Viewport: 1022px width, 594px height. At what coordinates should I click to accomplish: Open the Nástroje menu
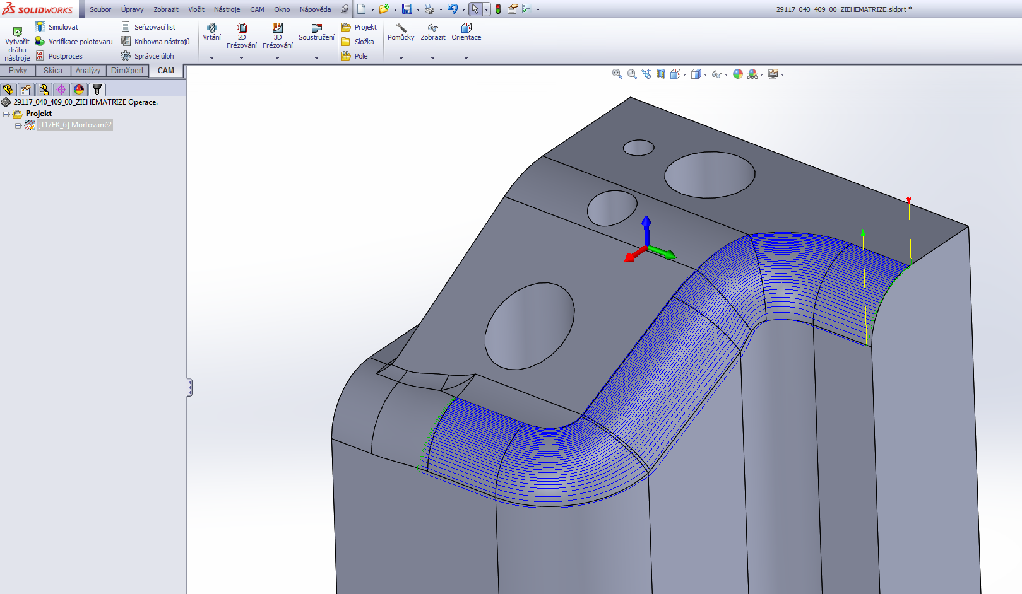click(227, 9)
